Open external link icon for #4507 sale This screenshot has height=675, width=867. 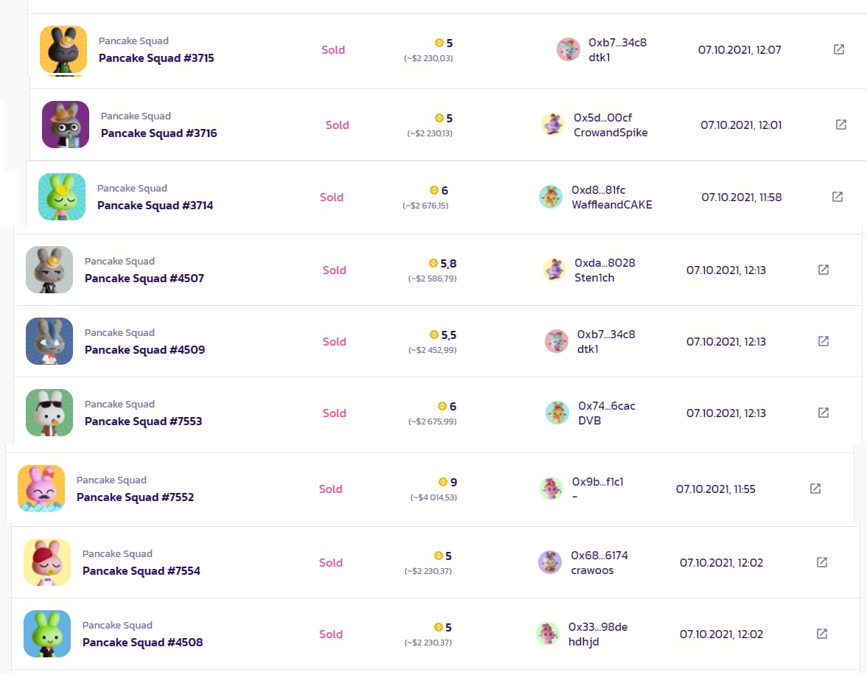click(824, 270)
